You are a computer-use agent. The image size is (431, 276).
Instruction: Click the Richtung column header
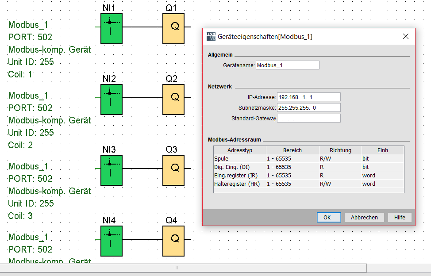pos(340,150)
